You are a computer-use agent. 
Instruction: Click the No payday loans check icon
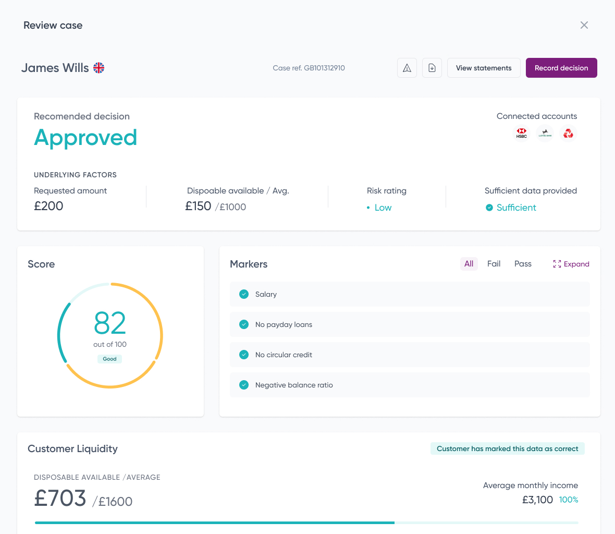(244, 324)
